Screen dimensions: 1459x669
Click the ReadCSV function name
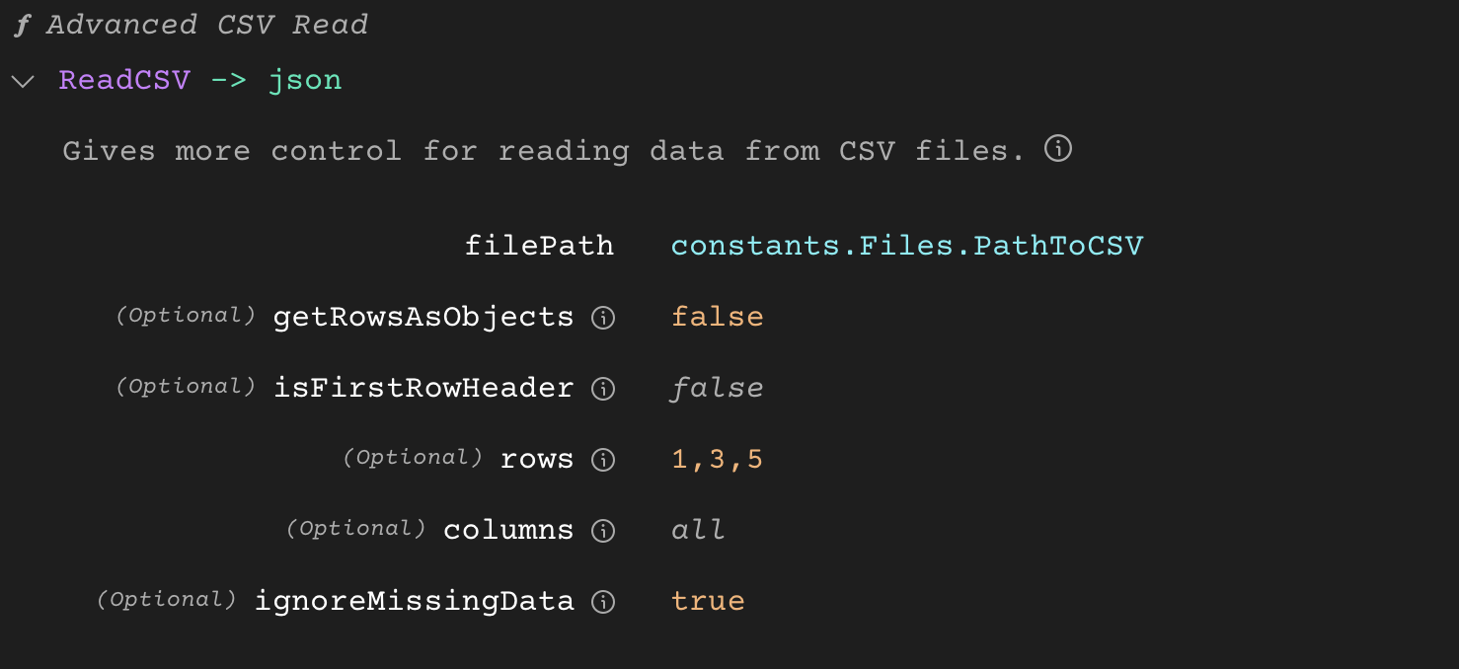[x=124, y=80]
